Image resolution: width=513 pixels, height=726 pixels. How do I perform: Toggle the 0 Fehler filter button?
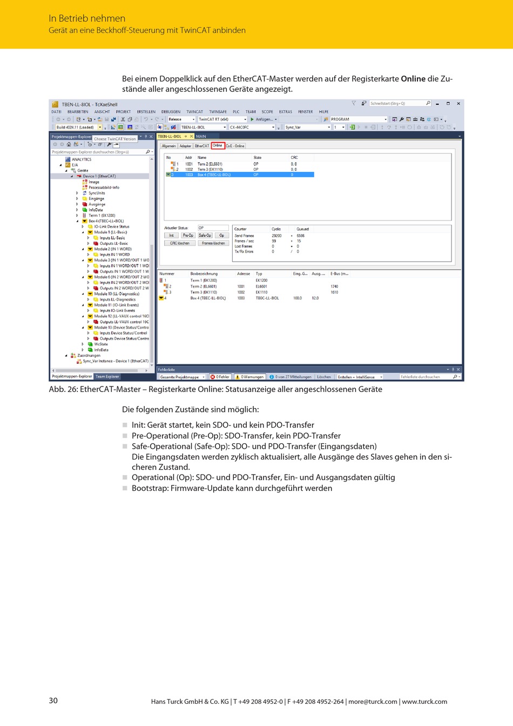coord(220,377)
